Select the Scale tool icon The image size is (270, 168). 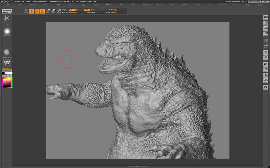[53, 11]
